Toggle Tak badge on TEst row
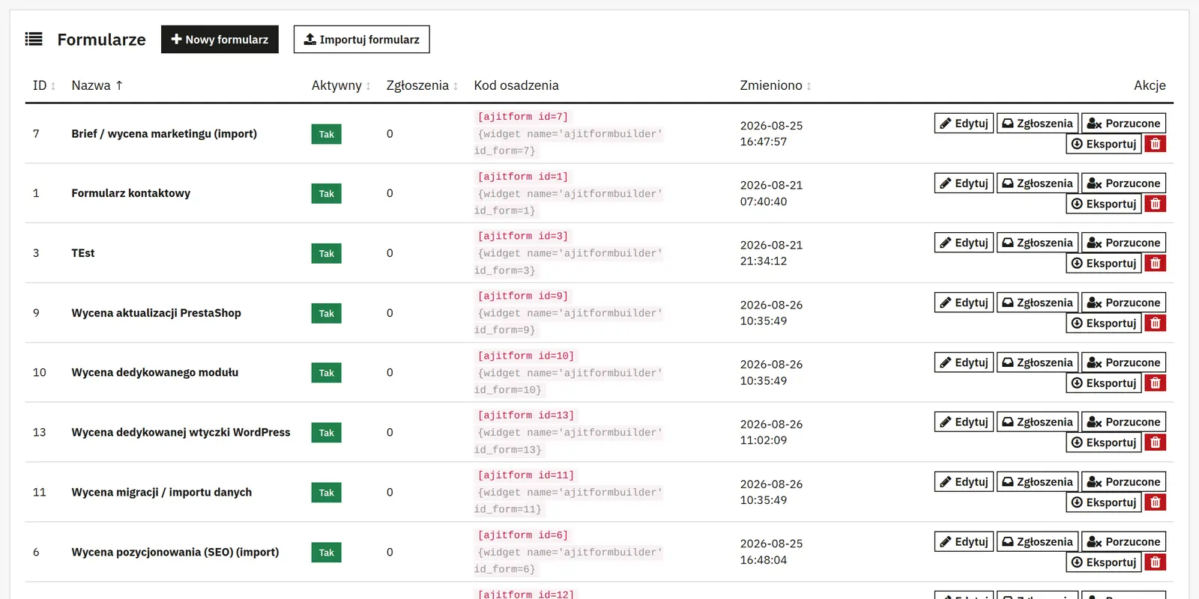Image resolution: width=1199 pixels, height=599 pixels. [x=327, y=254]
